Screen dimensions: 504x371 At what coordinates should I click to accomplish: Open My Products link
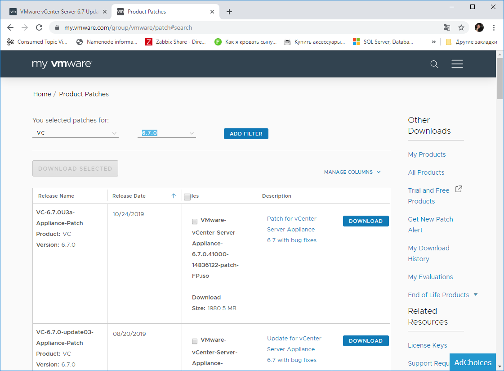click(427, 154)
